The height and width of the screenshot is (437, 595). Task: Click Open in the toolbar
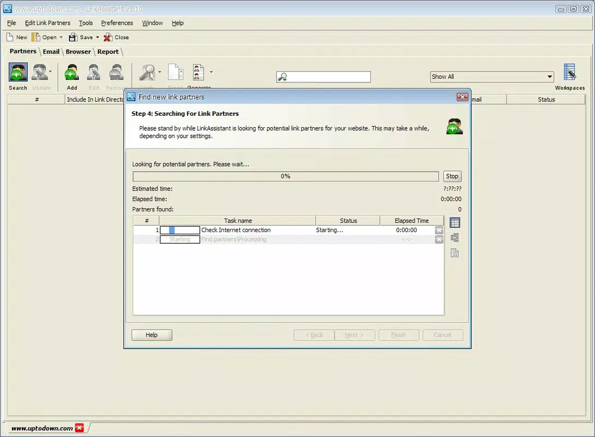[x=44, y=37]
